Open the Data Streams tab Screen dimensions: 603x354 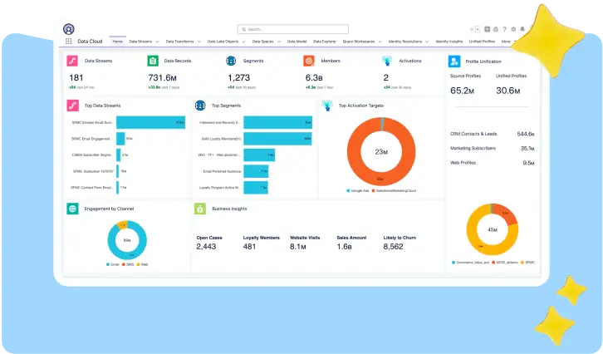pyautogui.click(x=140, y=42)
